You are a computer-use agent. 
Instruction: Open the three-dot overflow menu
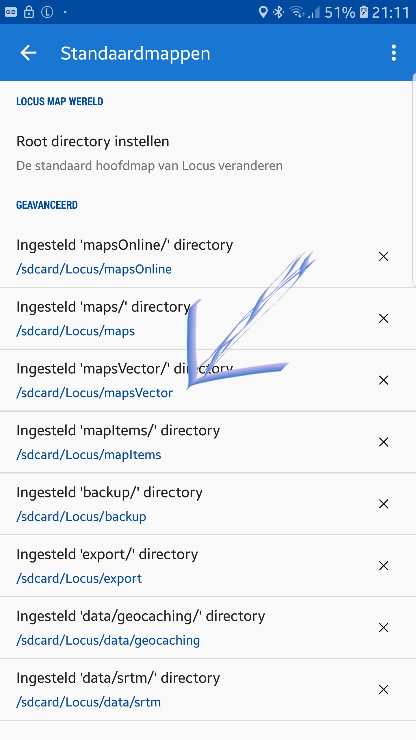tap(393, 53)
